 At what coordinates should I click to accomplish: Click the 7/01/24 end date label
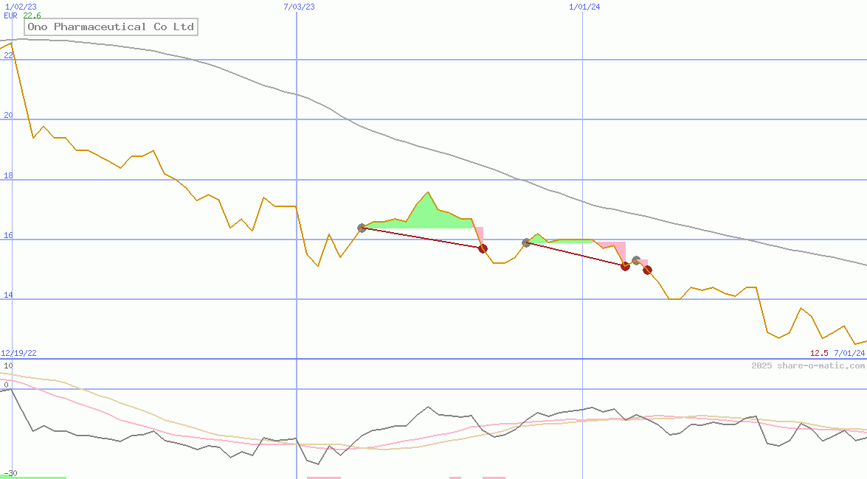(x=847, y=353)
